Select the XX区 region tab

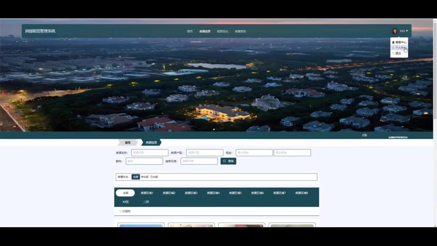click(x=126, y=202)
